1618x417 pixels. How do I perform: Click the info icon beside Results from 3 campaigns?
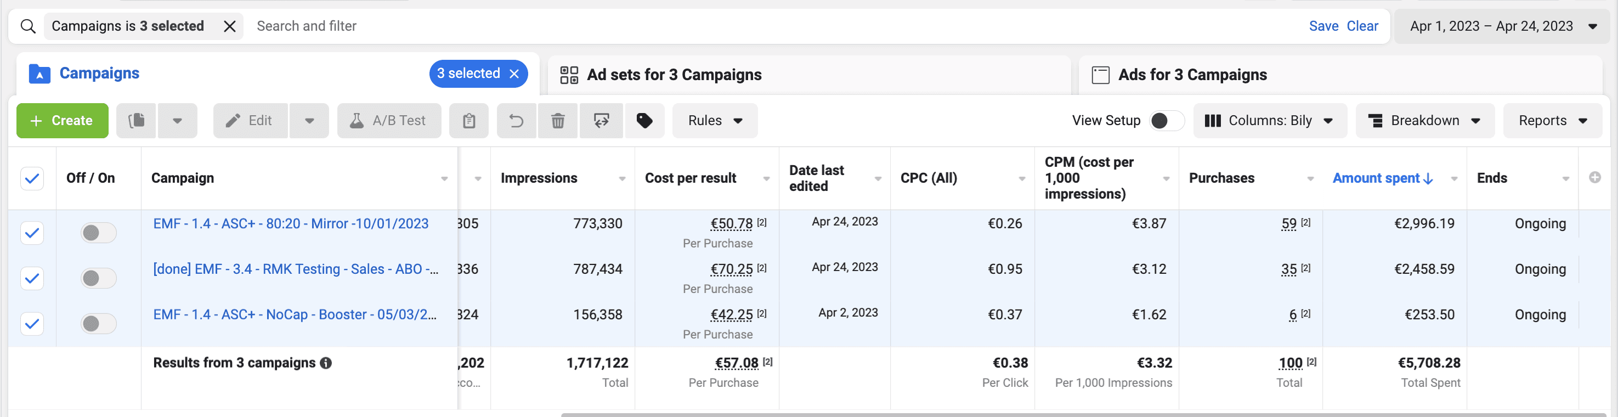point(325,363)
